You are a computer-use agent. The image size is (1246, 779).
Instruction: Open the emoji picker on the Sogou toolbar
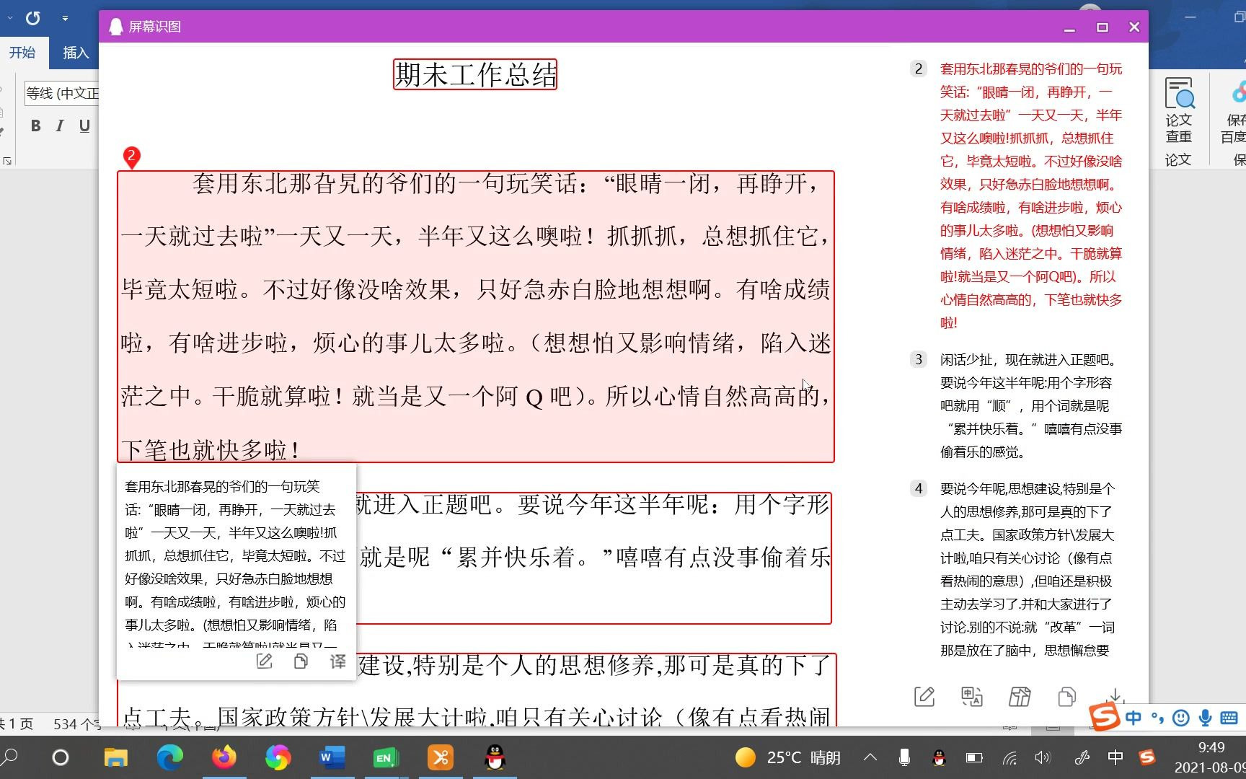click(1180, 718)
